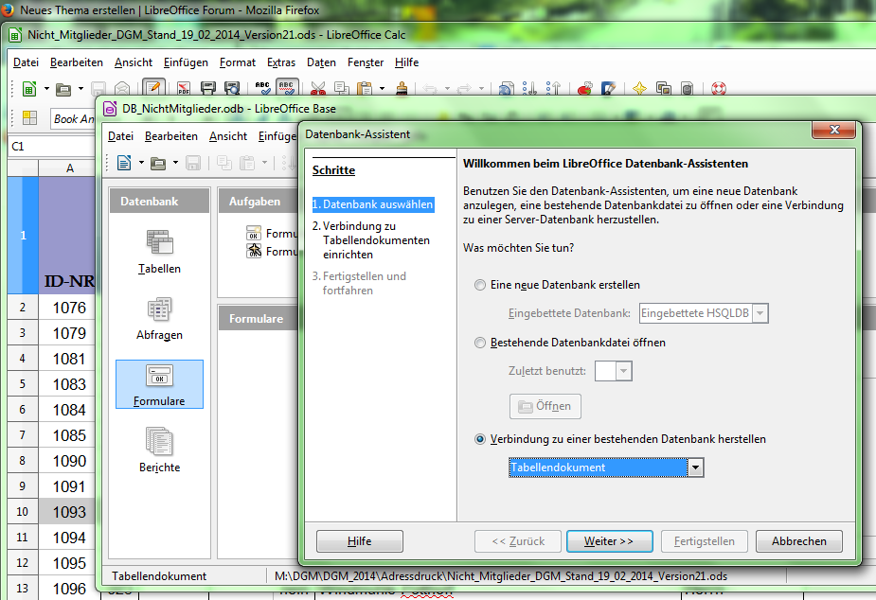
Task: Click the New spreadsheet icon in Calc toolbar
Action: [x=29, y=89]
